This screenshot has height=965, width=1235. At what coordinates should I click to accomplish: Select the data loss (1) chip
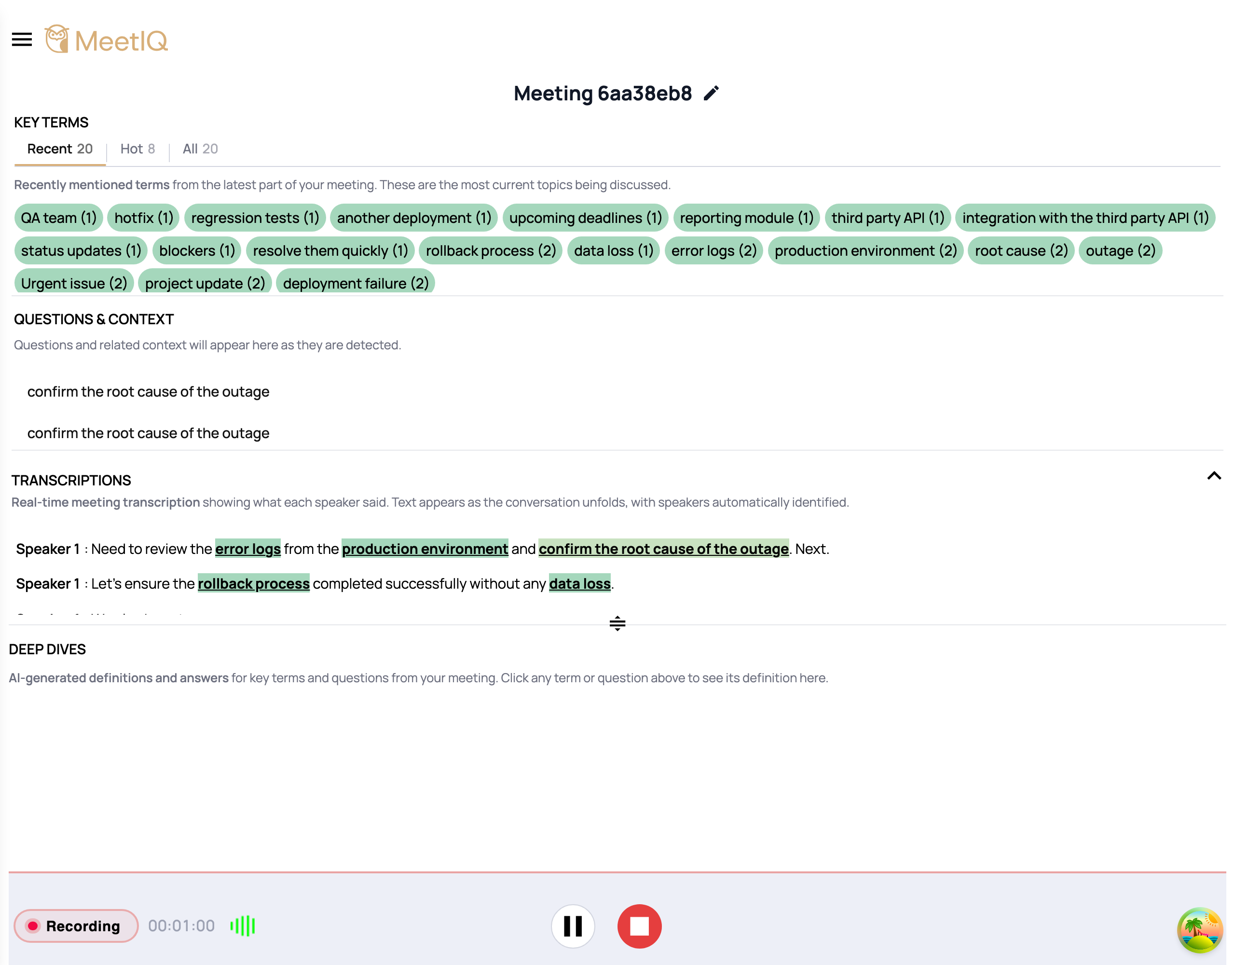(x=614, y=250)
